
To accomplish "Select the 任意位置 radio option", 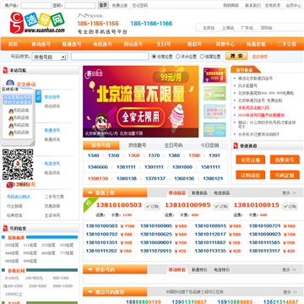I will click(154, 57).
